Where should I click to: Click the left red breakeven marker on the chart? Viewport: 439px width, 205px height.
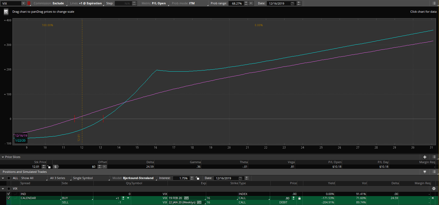click(x=75, y=119)
